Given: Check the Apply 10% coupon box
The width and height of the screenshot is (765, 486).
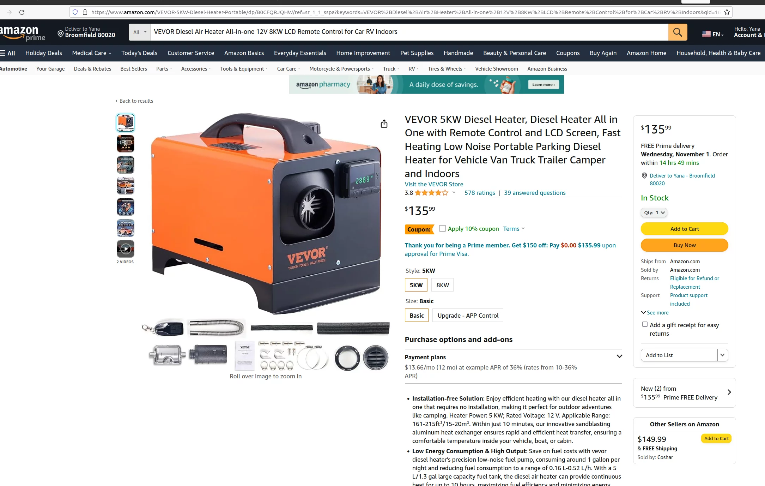Looking at the screenshot, I should point(442,228).
